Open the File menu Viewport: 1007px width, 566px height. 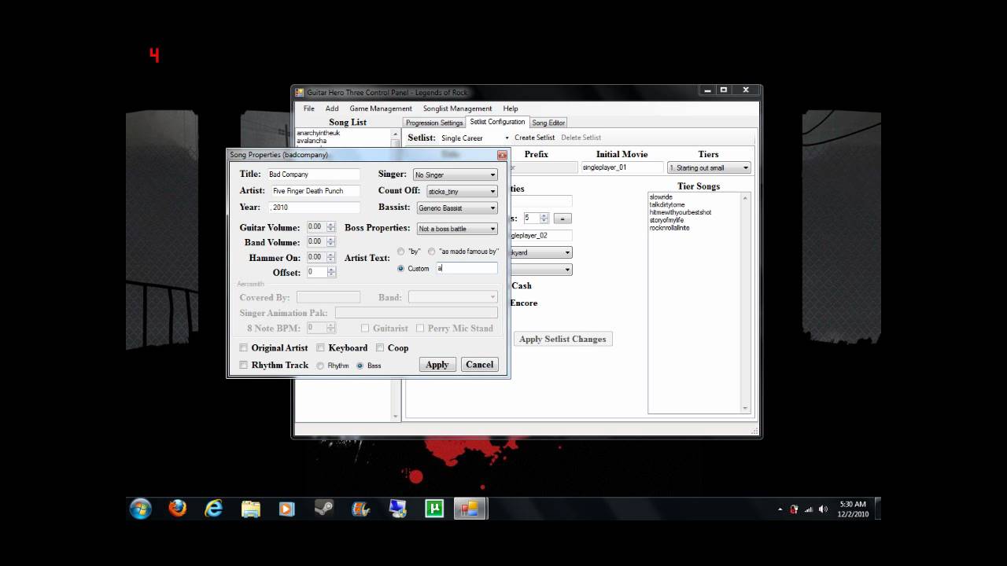click(309, 108)
